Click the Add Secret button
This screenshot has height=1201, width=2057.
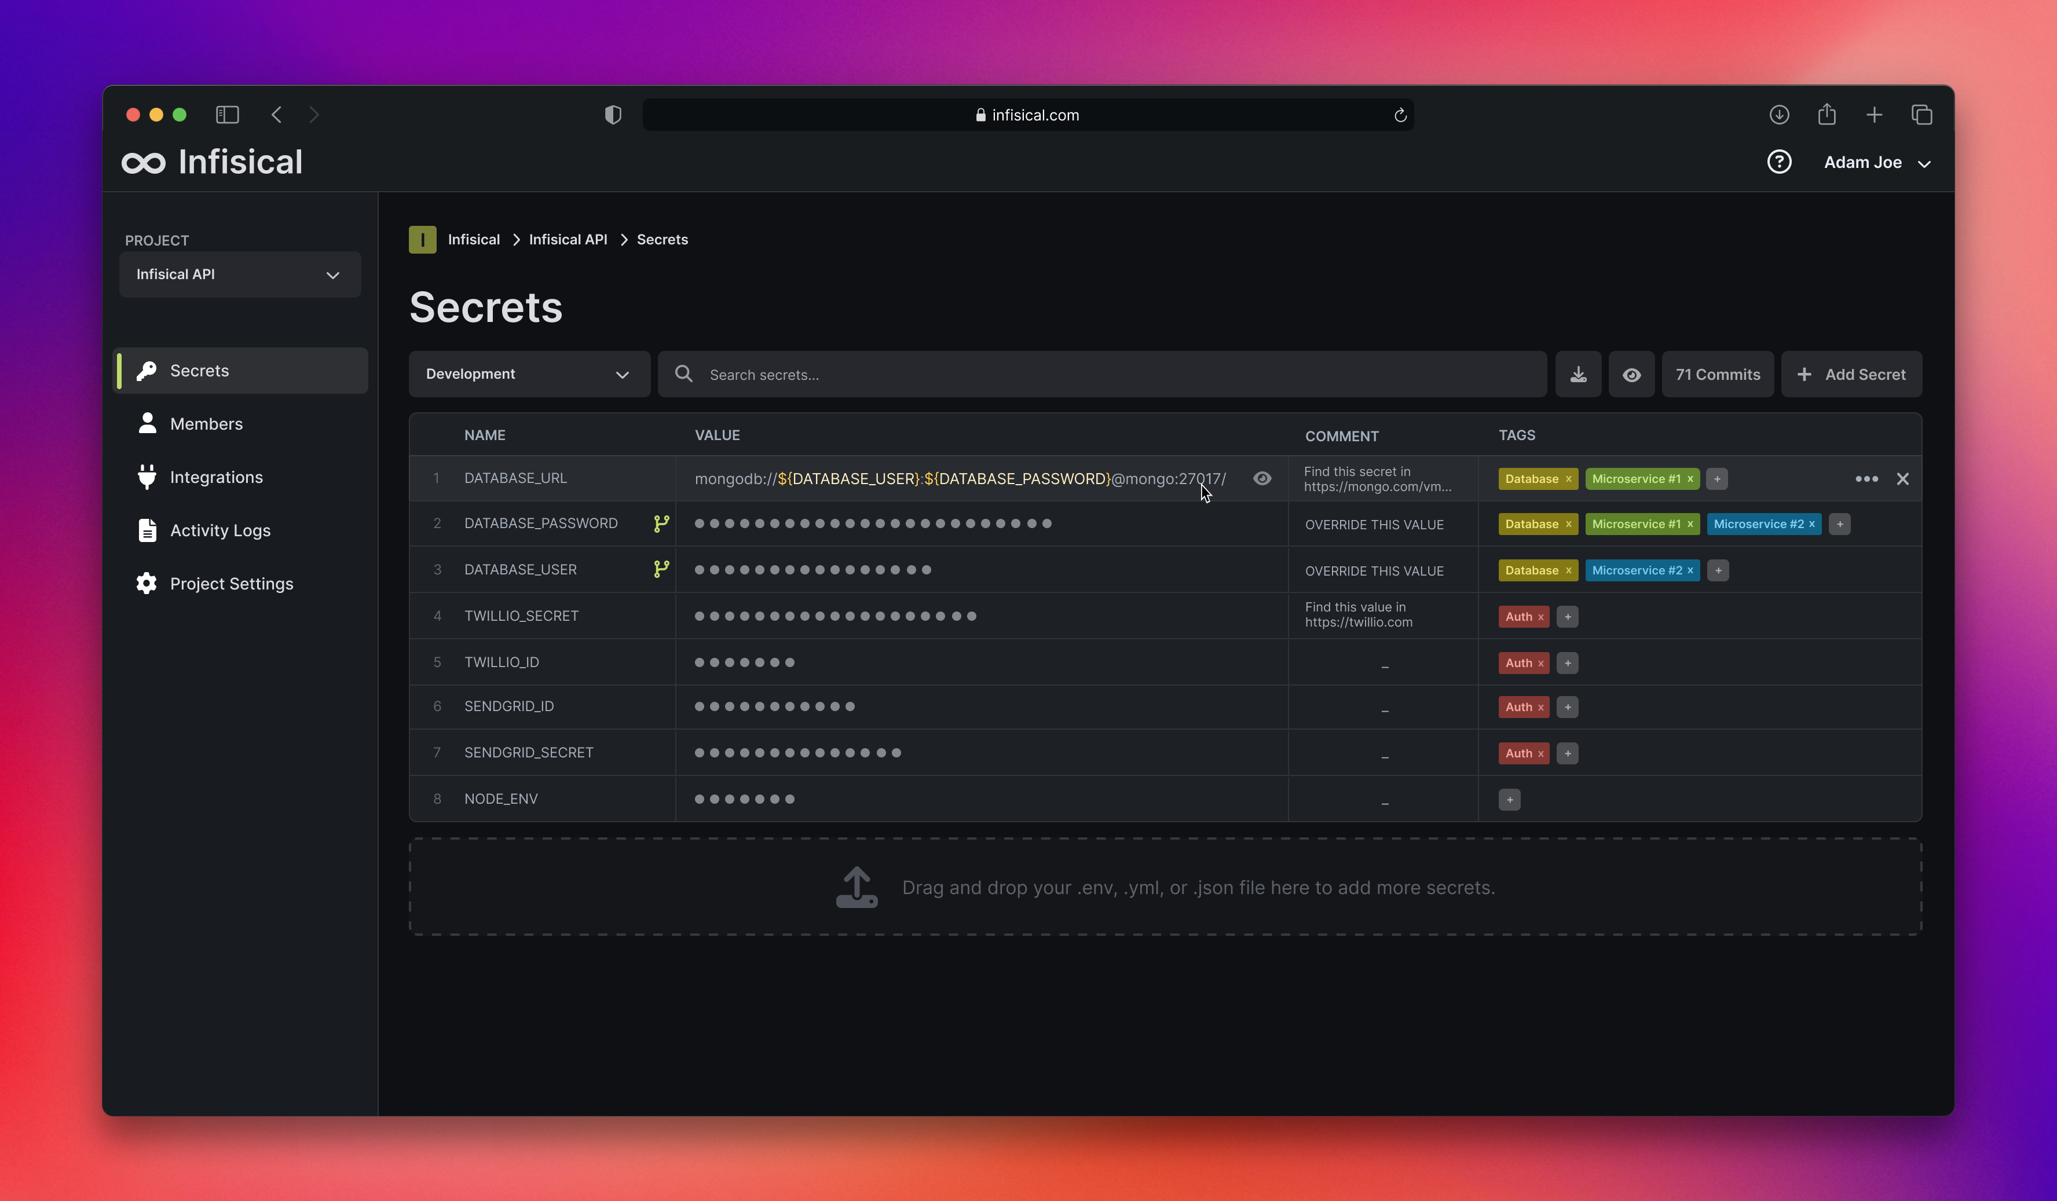(1852, 374)
